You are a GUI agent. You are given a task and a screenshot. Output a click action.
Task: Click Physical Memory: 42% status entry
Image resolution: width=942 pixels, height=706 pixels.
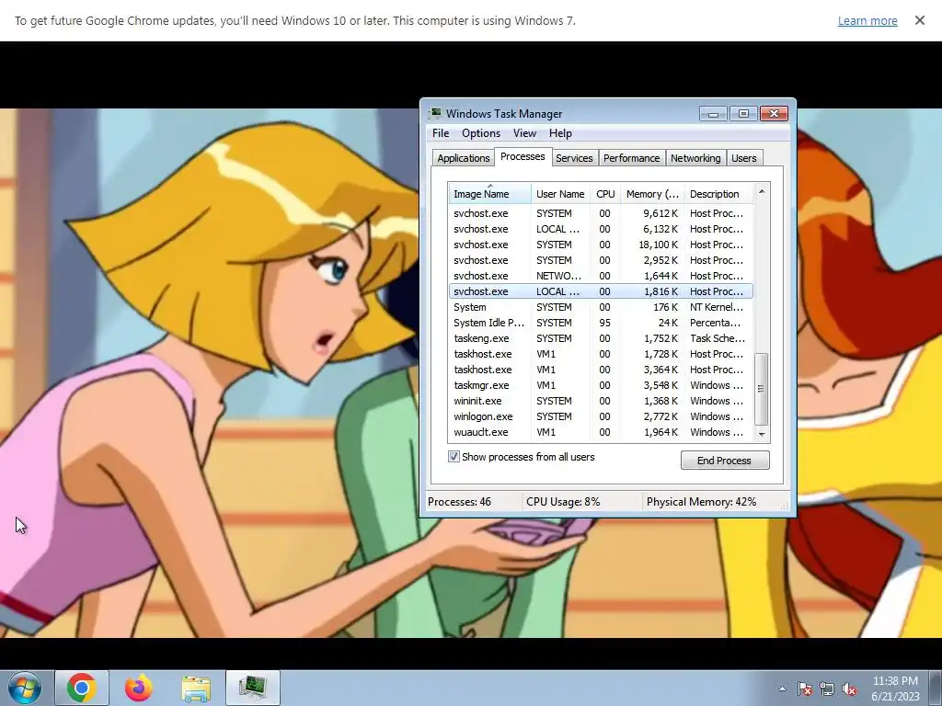click(701, 502)
